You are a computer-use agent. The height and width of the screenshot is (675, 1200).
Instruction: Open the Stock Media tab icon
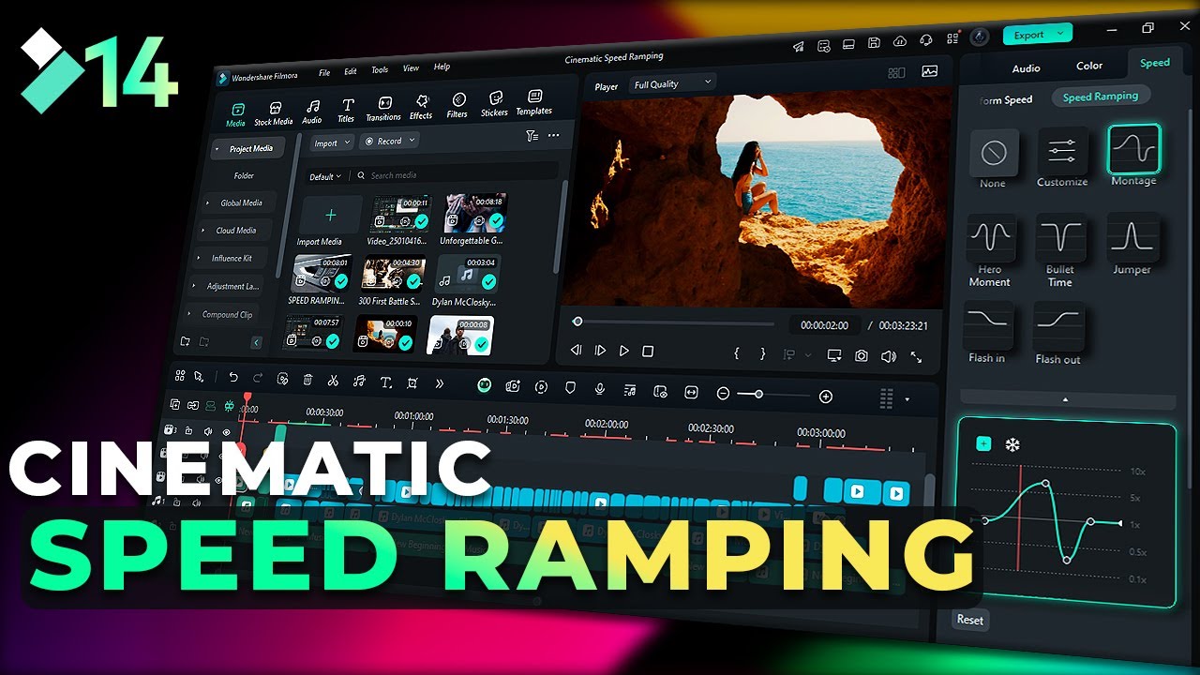tap(275, 109)
